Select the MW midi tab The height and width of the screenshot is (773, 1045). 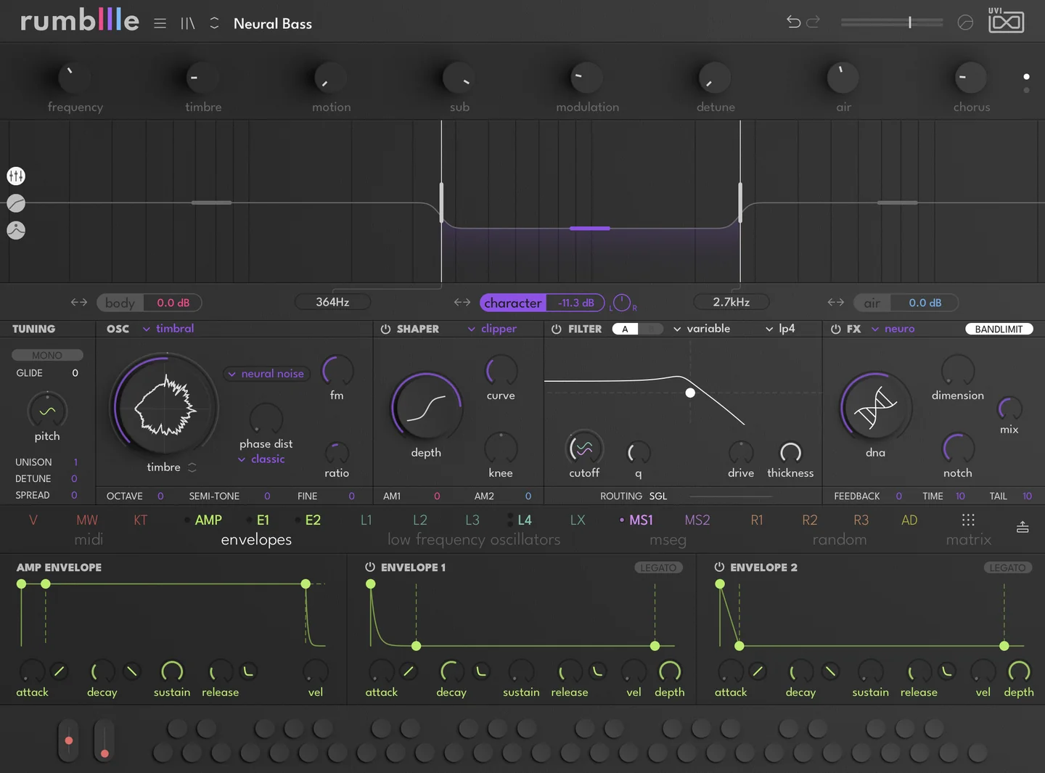[x=87, y=520]
